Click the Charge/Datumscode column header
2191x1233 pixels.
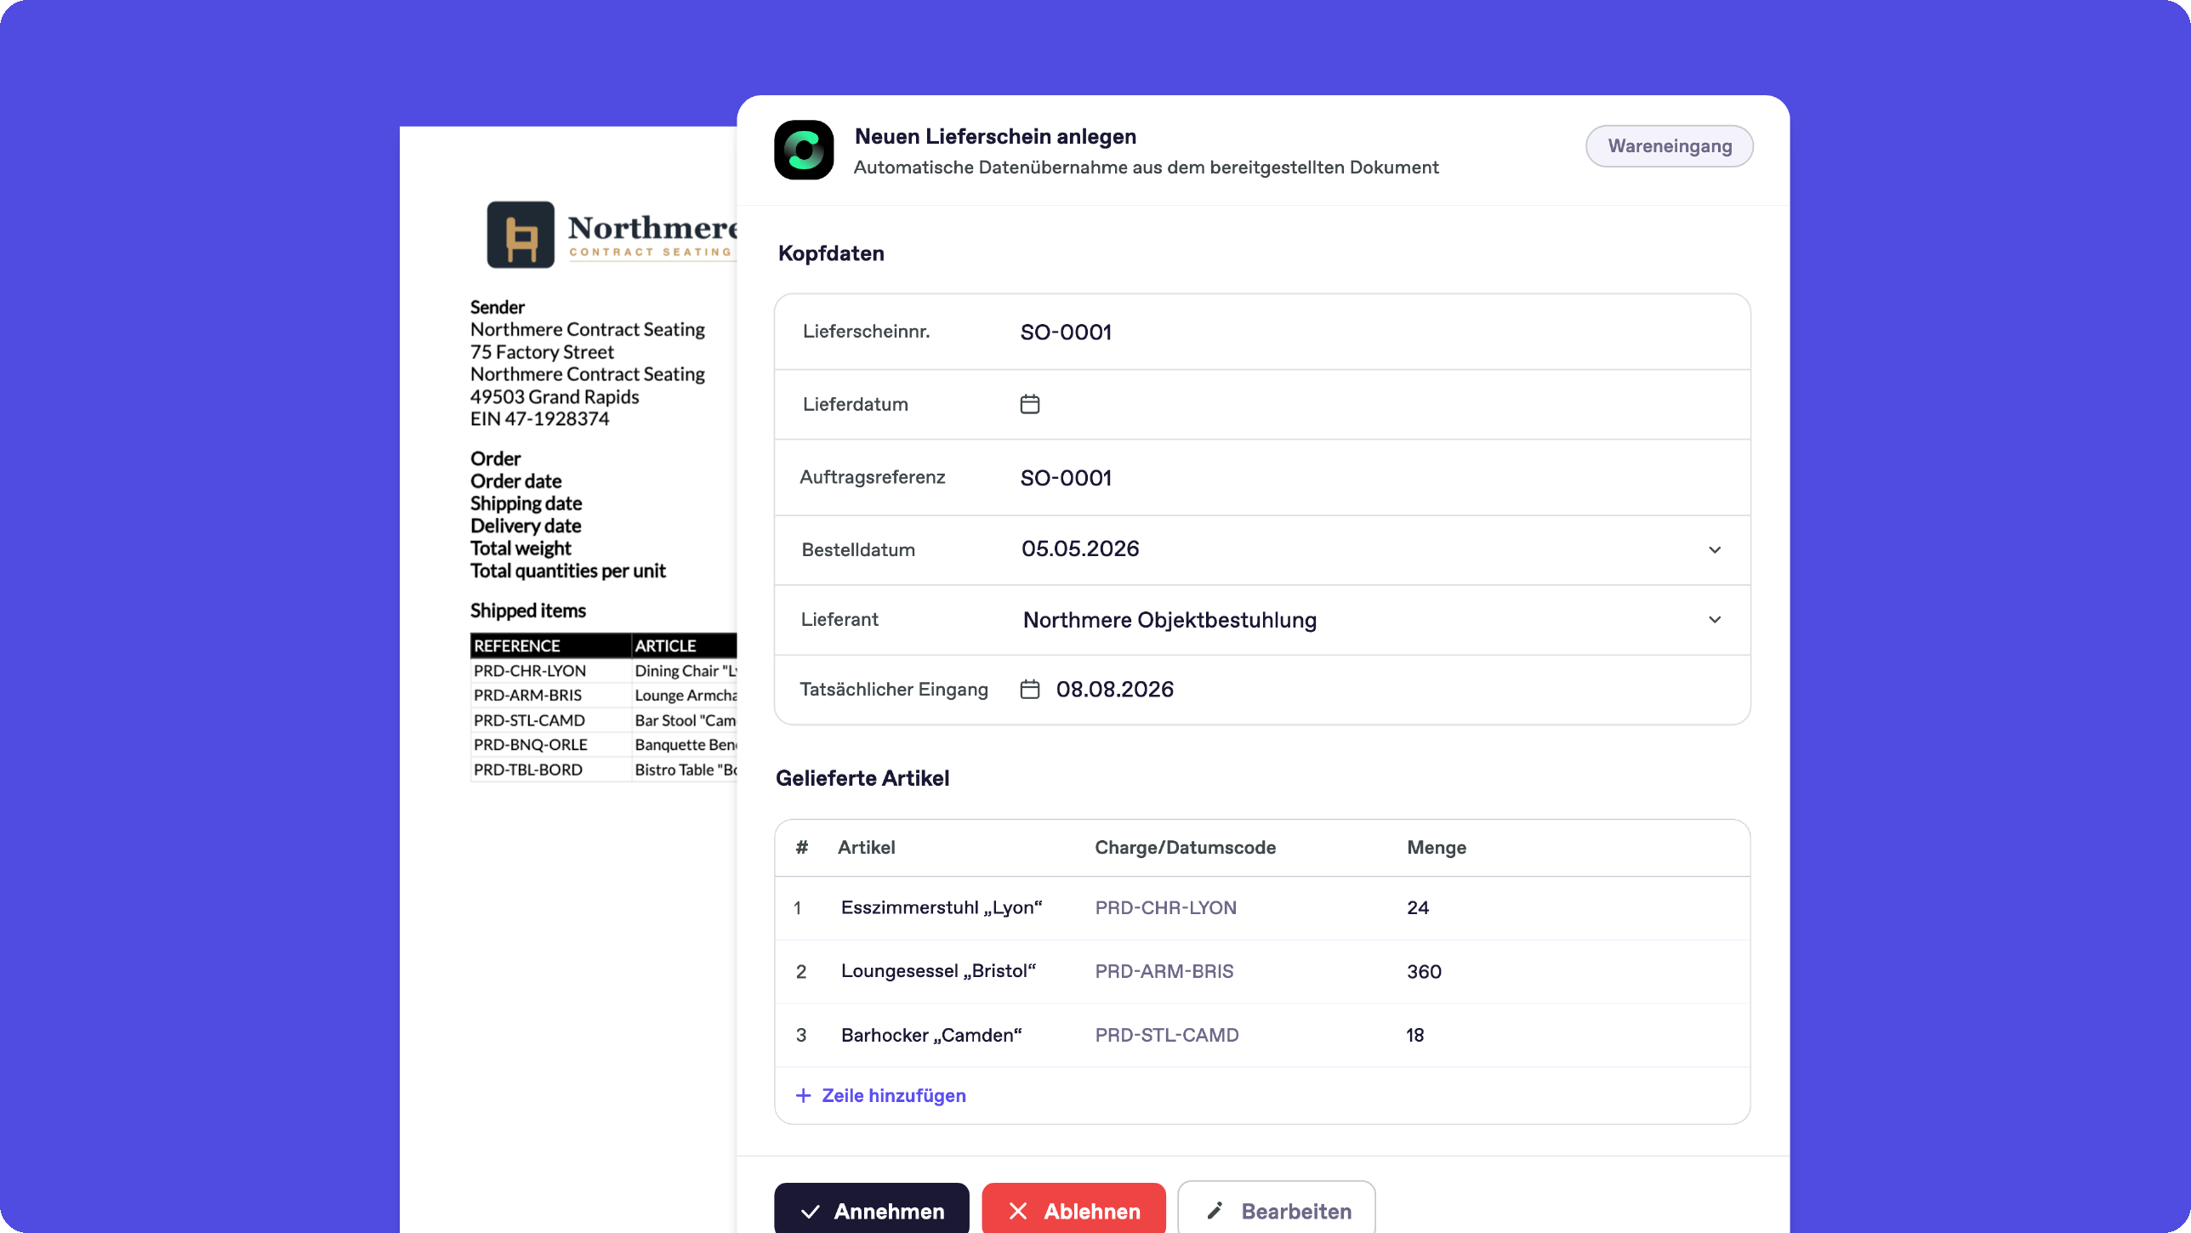(1185, 847)
